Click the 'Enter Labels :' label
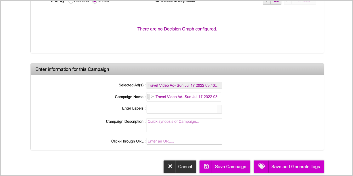This screenshot has height=176, width=353. [x=134, y=108]
